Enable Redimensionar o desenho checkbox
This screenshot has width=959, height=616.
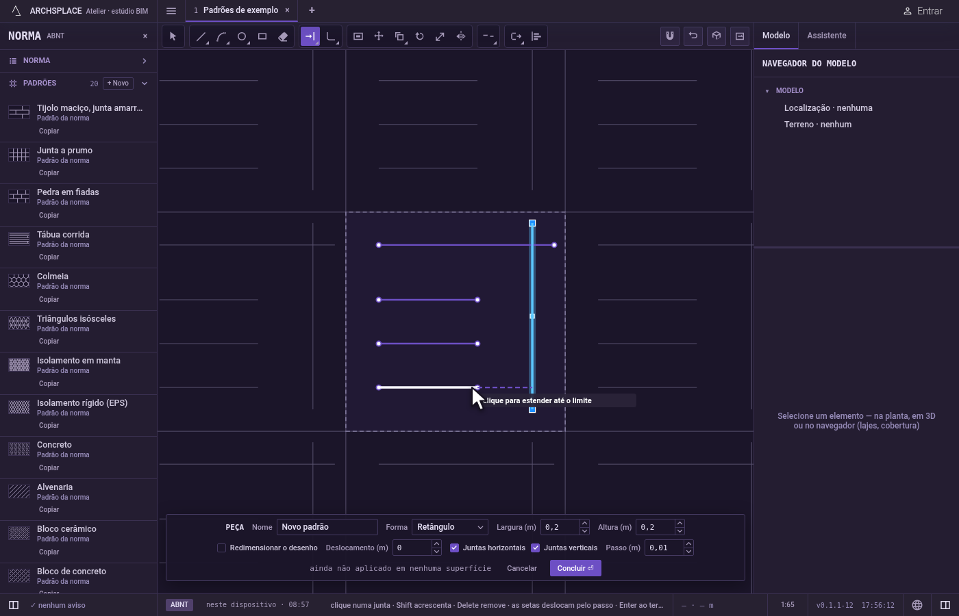pos(221,548)
